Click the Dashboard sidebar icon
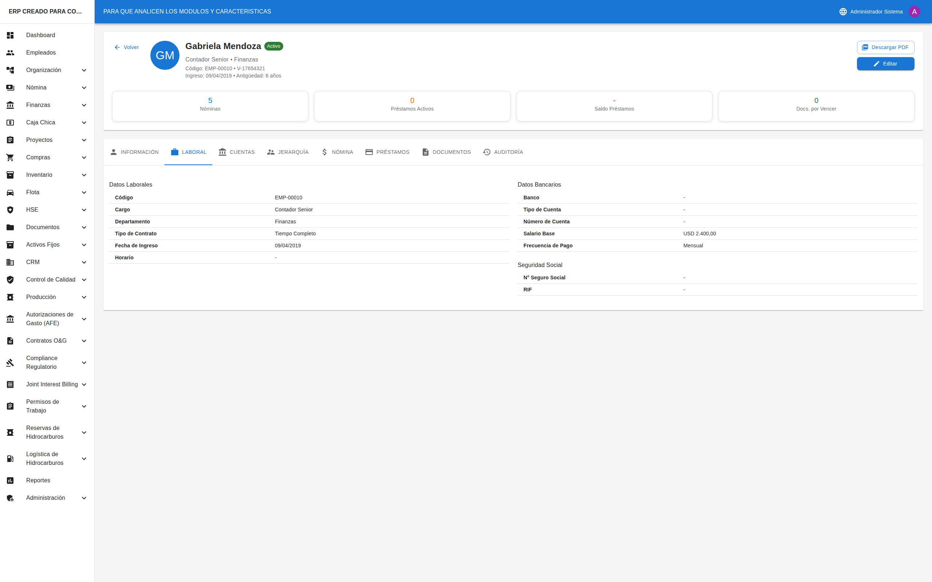The image size is (932, 582). 11,35
